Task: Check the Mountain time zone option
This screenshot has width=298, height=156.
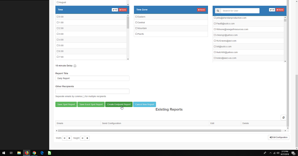Action: [x=136, y=28]
